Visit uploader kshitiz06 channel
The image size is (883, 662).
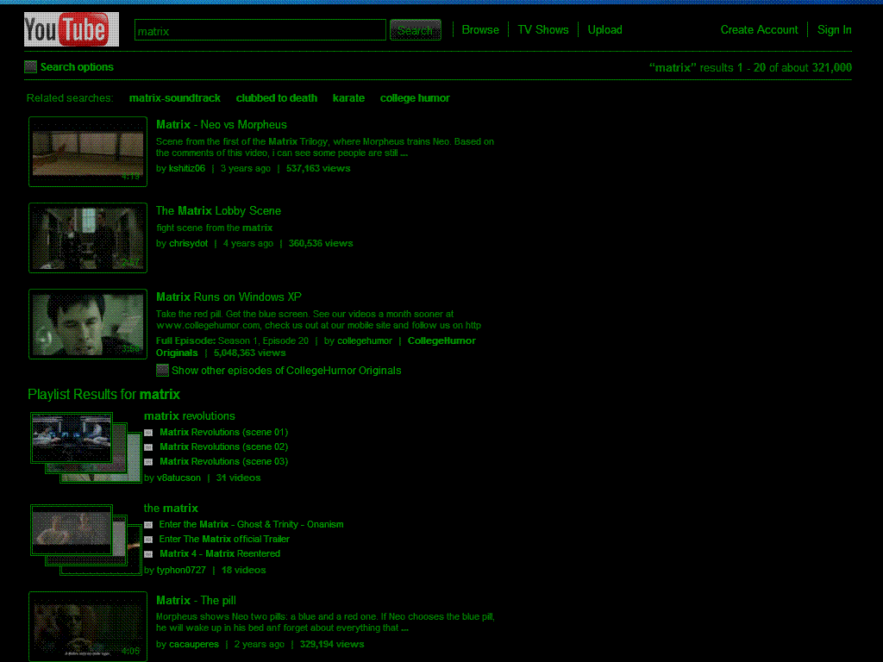(187, 168)
